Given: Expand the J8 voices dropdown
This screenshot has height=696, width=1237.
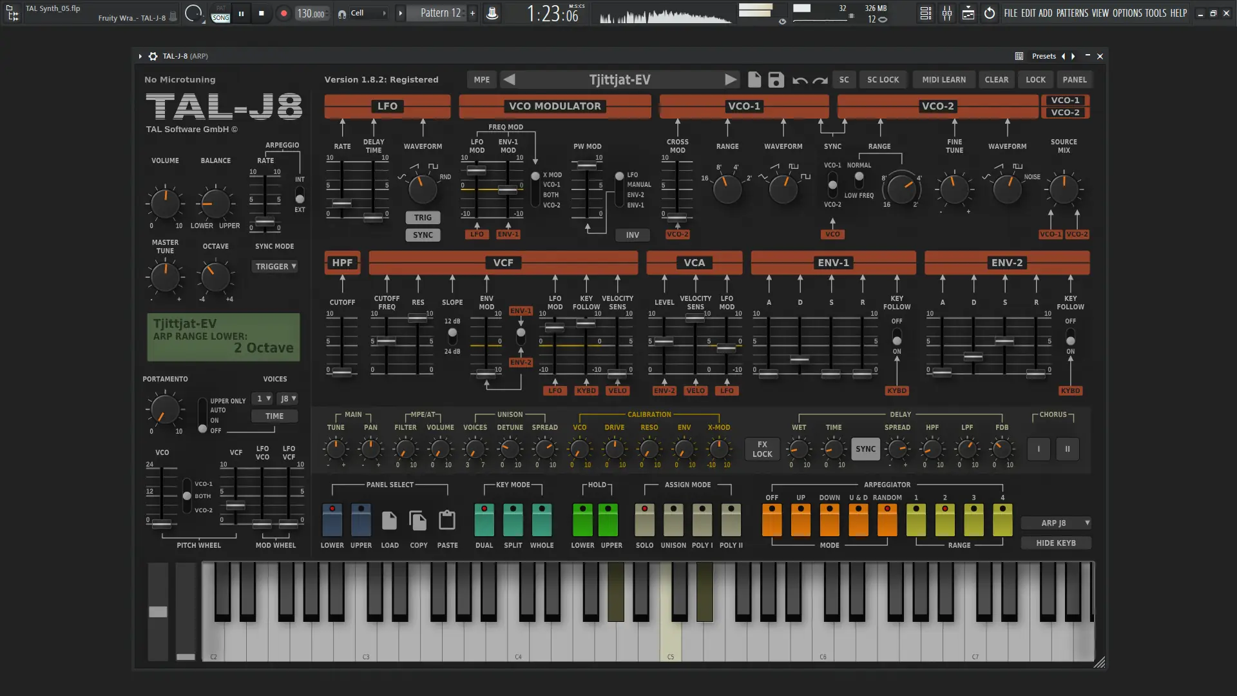Looking at the screenshot, I should [287, 399].
